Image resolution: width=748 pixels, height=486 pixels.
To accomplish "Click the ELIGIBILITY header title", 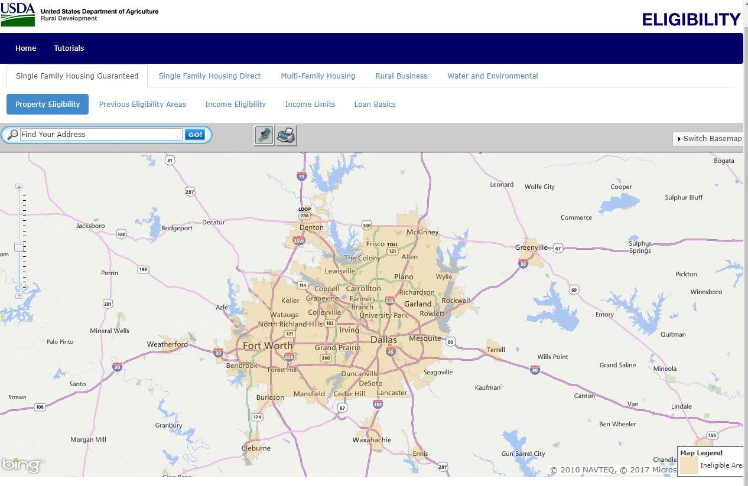I will coord(691,19).
